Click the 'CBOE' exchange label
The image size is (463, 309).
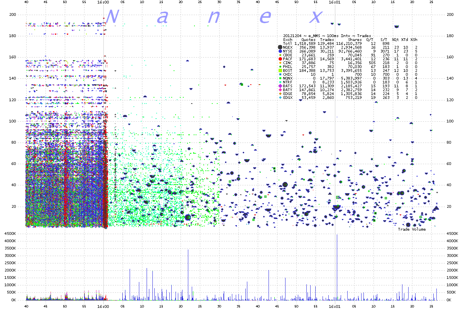(x=287, y=55)
